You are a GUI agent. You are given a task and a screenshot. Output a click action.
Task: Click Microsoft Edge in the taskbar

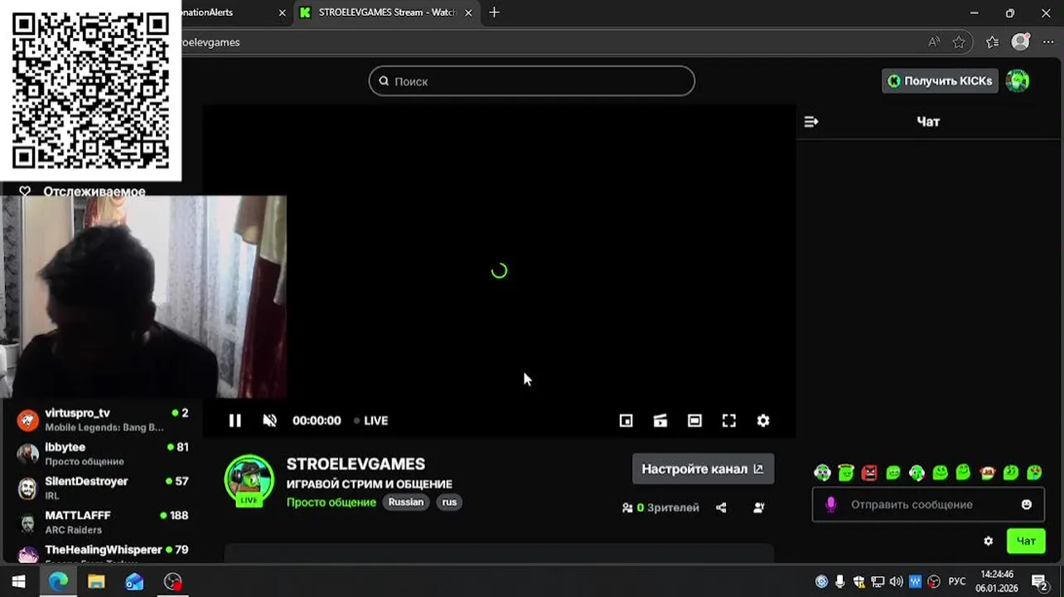[58, 582]
